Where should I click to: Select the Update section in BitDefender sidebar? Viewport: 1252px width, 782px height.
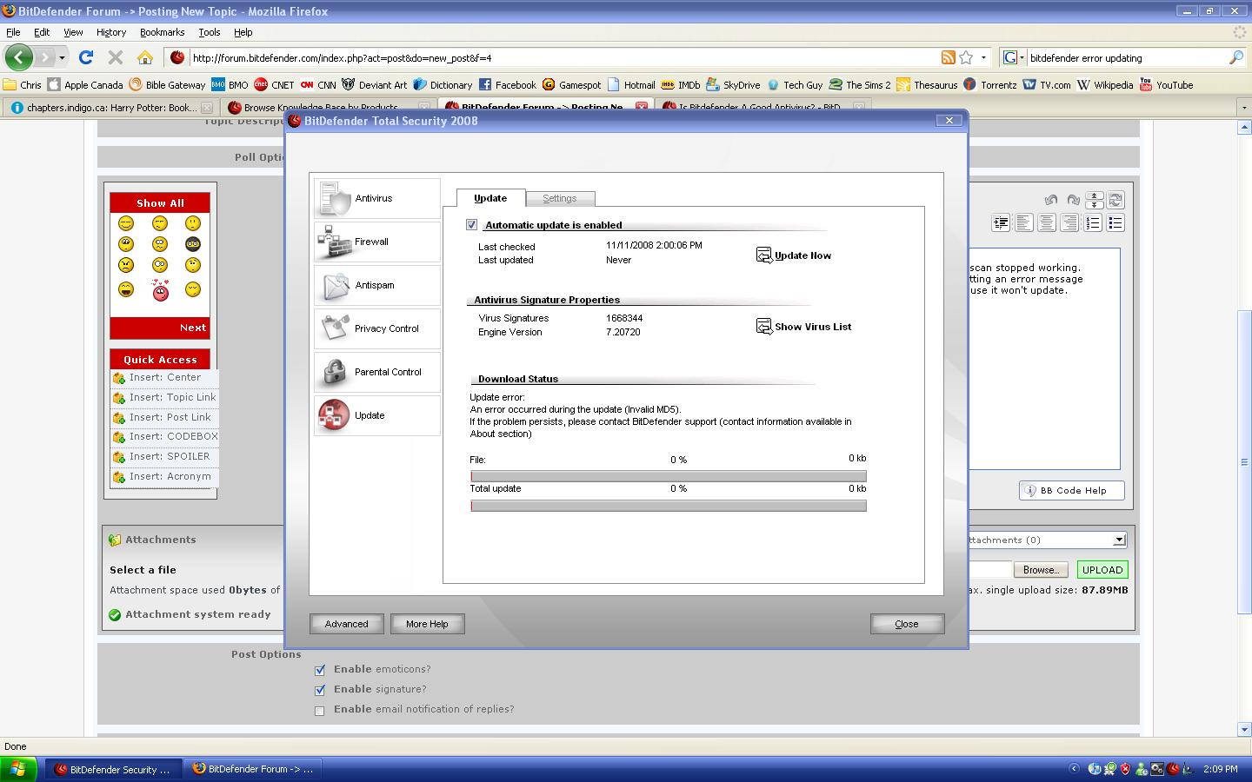[376, 415]
